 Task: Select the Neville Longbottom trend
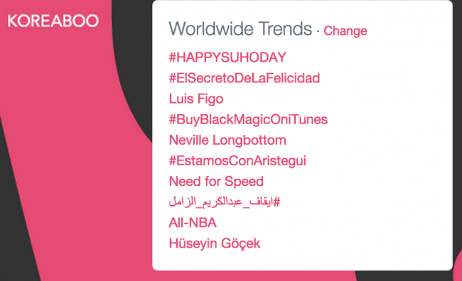tap(227, 140)
